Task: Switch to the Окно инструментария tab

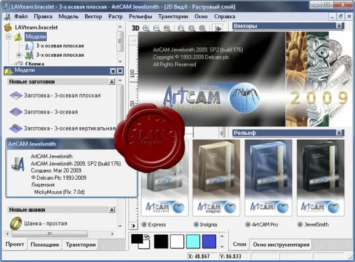Action: tap(281, 245)
